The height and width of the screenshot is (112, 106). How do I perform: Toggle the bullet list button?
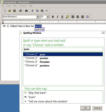point(88,17)
